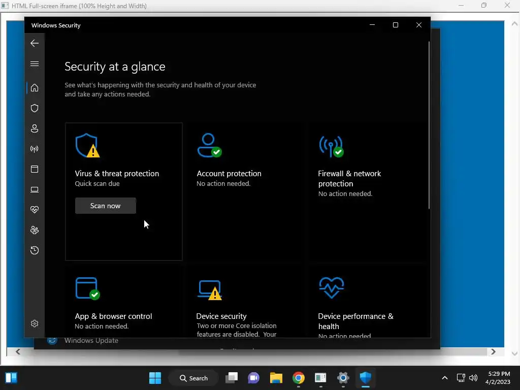Viewport: 520px width, 390px height.
Task: Open App & browser control heading
Action: [113, 316]
